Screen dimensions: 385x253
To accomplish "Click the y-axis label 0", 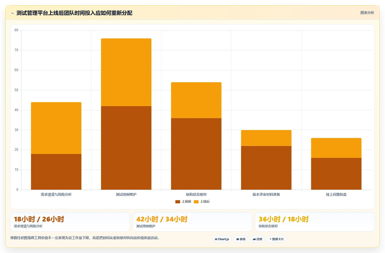I will (x=17, y=190).
